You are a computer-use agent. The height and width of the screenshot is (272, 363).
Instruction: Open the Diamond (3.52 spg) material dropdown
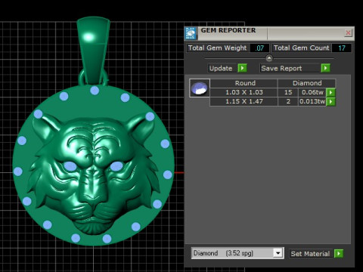pos(278,253)
